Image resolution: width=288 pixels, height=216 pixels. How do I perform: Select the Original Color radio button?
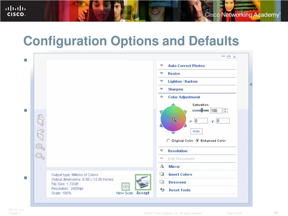(168, 141)
